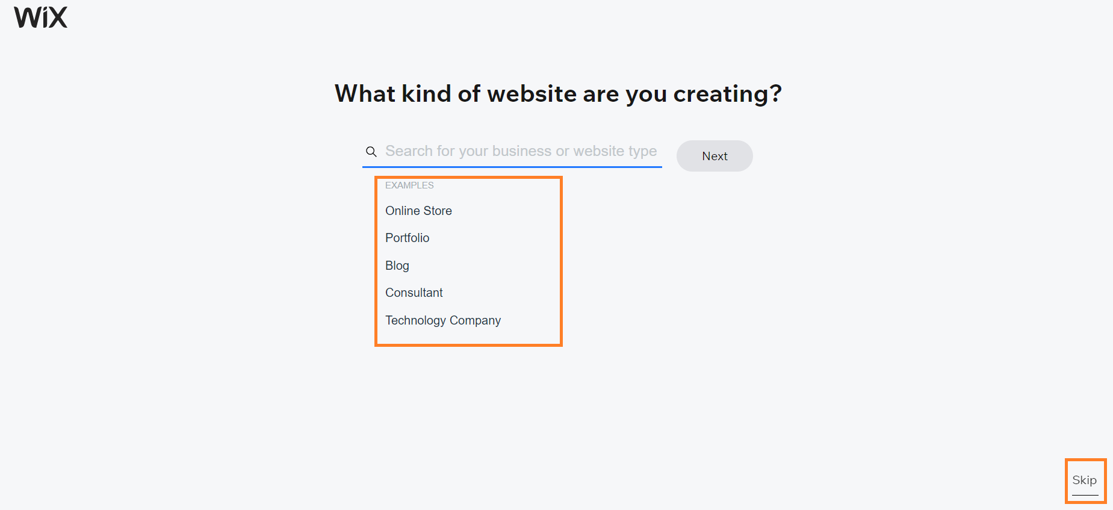Click the magnifying glass search icon

[371, 152]
